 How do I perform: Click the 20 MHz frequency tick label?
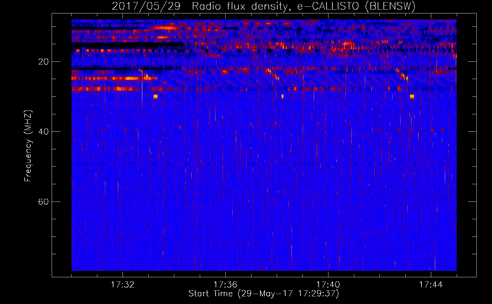click(x=43, y=62)
